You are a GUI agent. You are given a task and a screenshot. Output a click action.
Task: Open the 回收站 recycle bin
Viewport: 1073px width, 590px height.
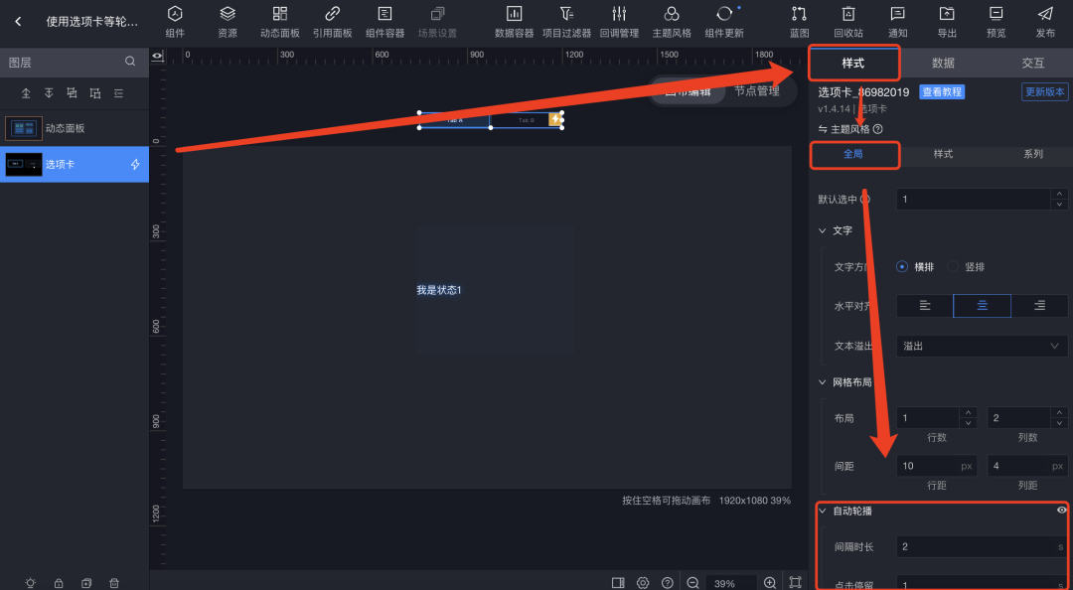(x=848, y=21)
